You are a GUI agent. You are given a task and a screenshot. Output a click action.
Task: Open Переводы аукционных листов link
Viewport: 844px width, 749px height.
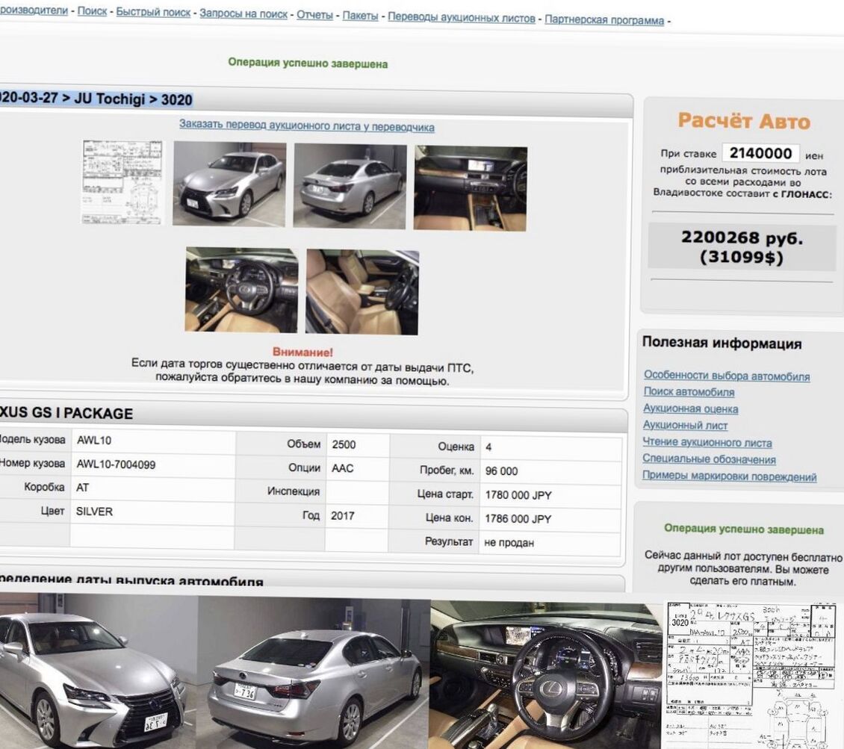point(462,18)
